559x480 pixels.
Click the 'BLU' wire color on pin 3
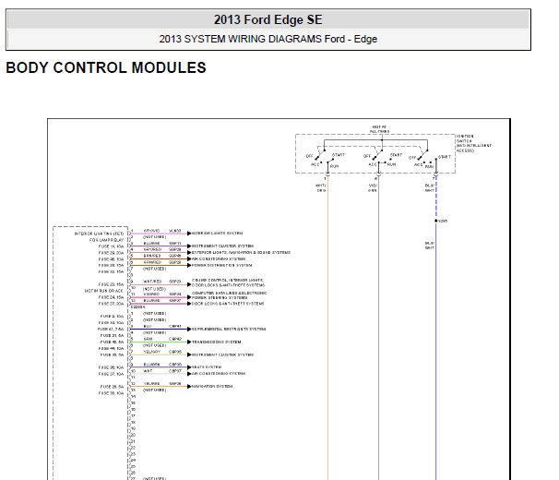pos(148,326)
